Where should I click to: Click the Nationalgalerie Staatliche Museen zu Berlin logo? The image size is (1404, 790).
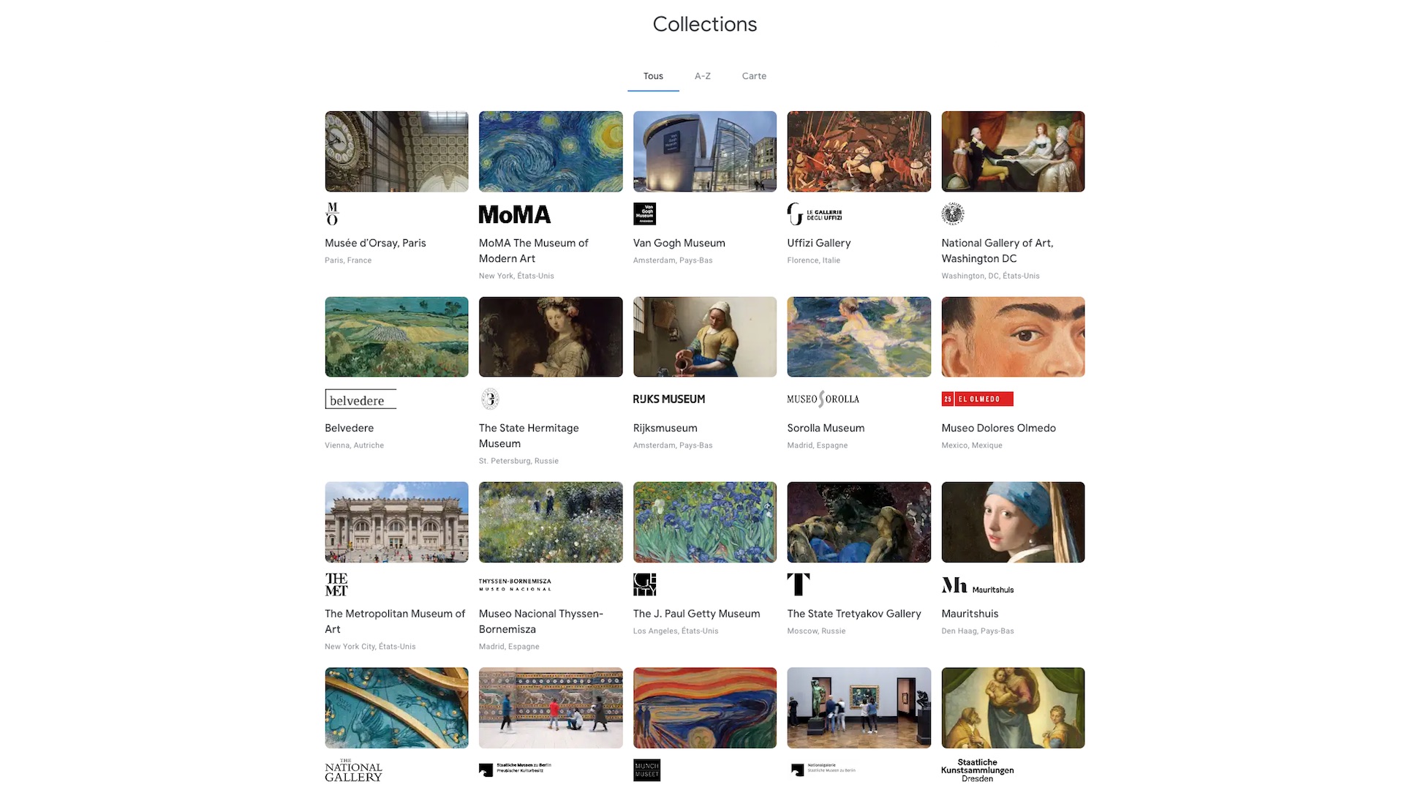(823, 770)
